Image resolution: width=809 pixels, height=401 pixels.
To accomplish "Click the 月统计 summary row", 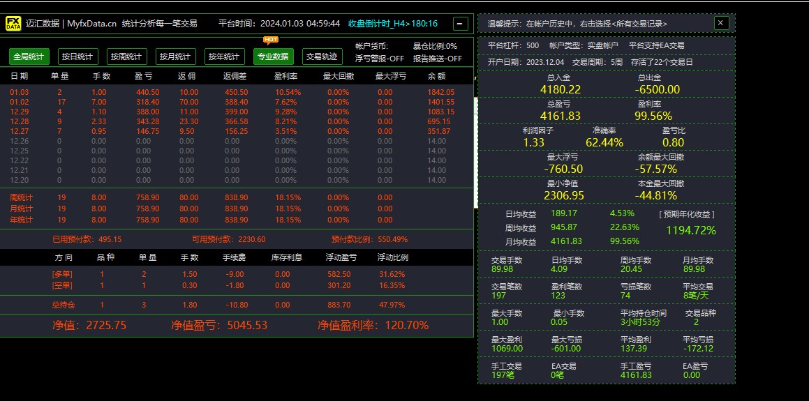I will tap(237, 209).
